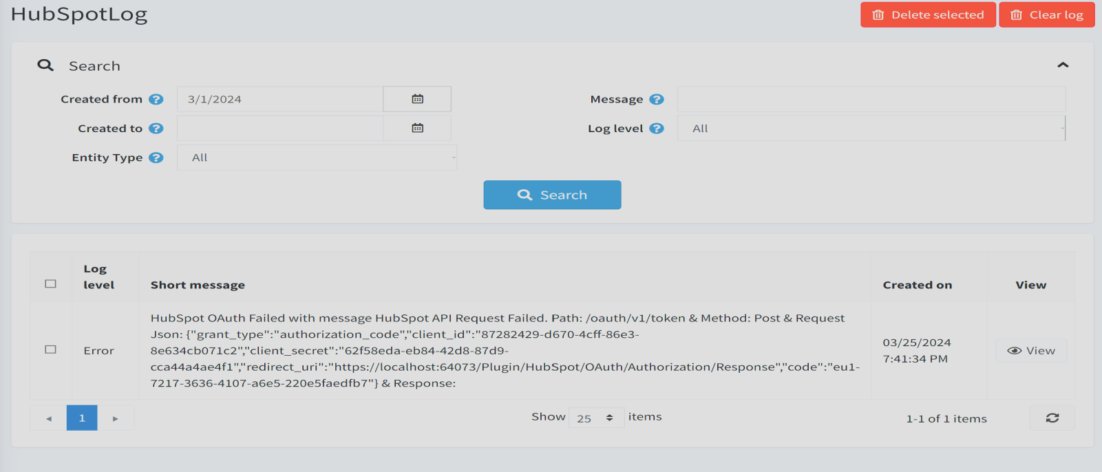Check the Error log row checkbox
The height and width of the screenshot is (472, 1102).
50,350
